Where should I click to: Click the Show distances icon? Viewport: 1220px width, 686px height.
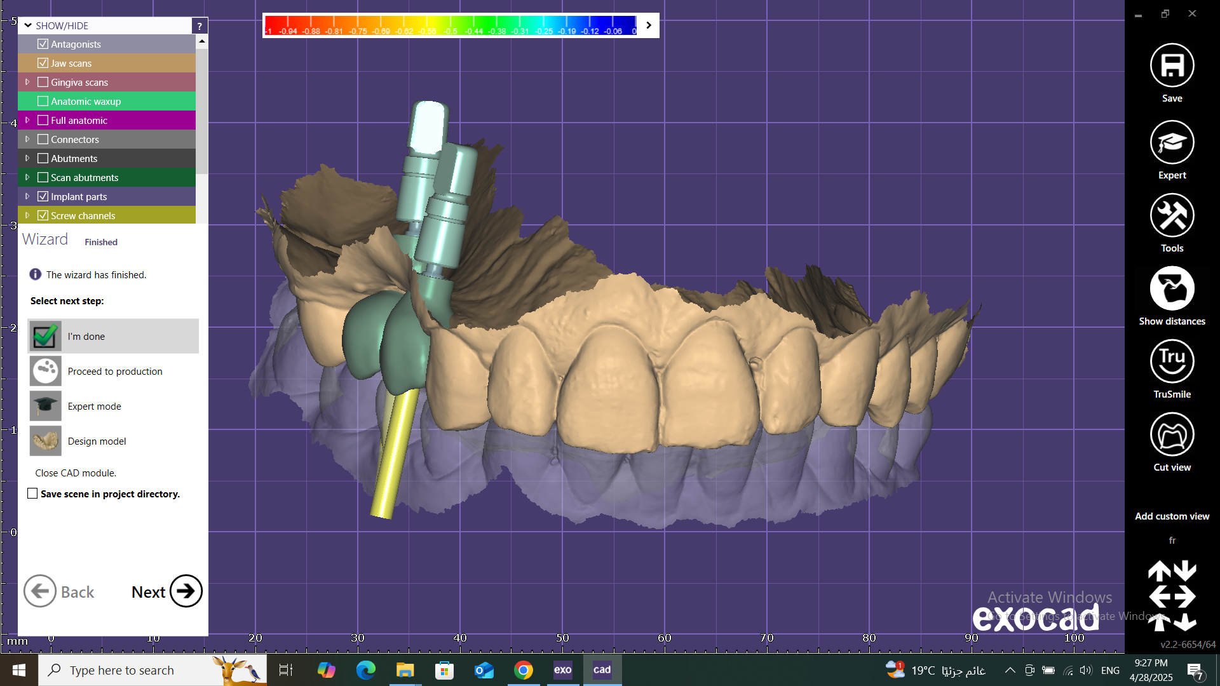point(1172,288)
